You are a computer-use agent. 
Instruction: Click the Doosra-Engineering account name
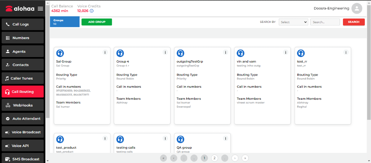(331, 8)
